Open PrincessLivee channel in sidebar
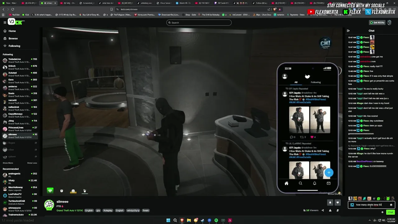Viewport: 398px width, 224px height. coord(20,128)
